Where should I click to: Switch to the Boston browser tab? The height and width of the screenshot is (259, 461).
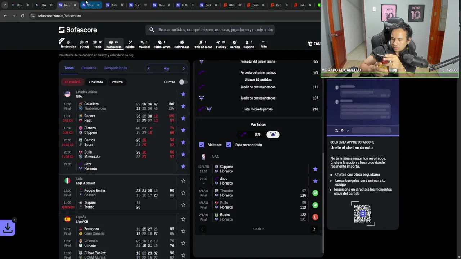[255, 5]
